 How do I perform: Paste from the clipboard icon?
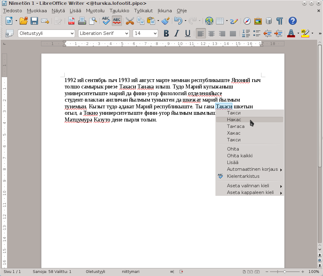[151, 21]
